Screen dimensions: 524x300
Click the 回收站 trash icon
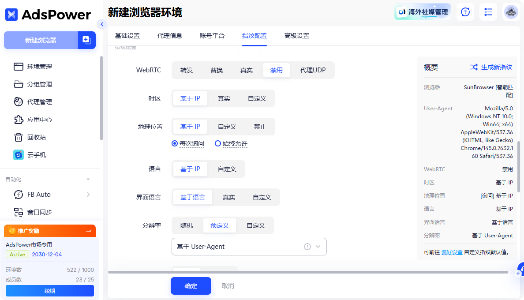19,137
